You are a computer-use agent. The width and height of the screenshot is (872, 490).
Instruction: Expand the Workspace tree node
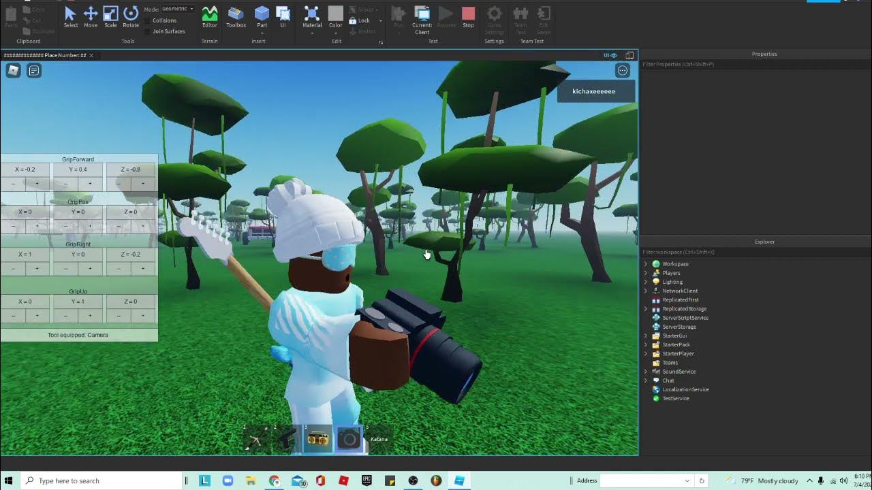click(646, 264)
